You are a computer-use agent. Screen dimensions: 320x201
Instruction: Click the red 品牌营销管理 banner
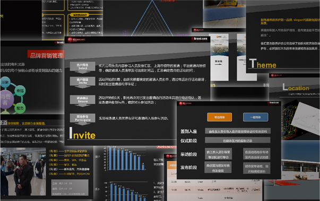pos(46,55)
